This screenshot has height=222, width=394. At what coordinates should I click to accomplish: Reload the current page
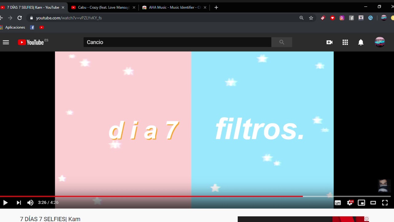click(x=20, y=18)
